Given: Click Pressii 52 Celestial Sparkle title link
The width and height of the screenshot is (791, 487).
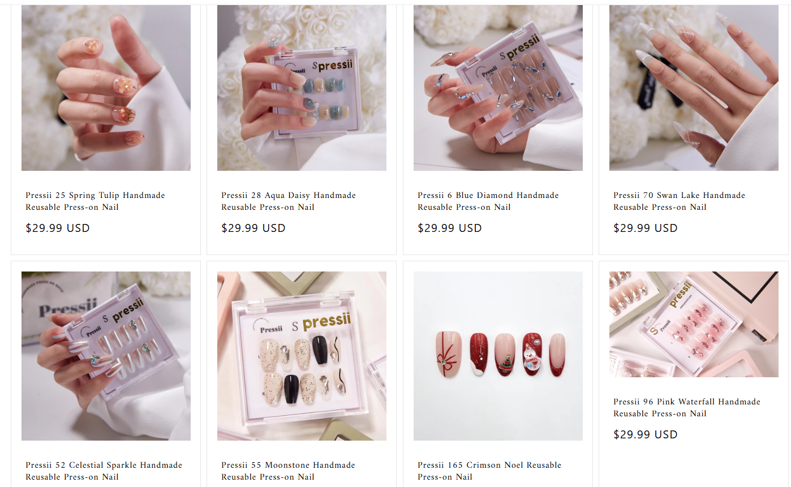Looking at the screenshot, I should click(x=104, y=471).
